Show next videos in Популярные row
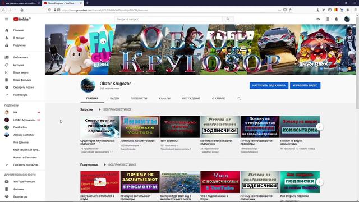The image size is (359, 202). pos(320,182)
